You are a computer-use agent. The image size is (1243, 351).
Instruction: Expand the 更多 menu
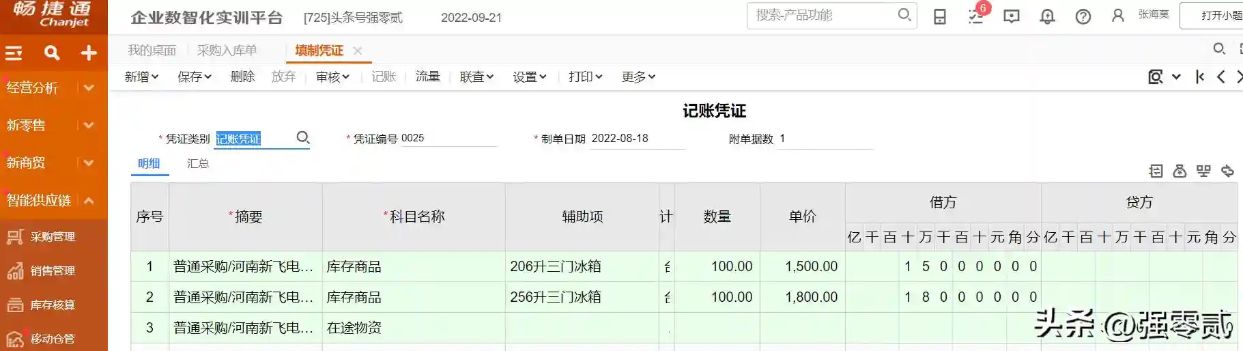[638, 76]
